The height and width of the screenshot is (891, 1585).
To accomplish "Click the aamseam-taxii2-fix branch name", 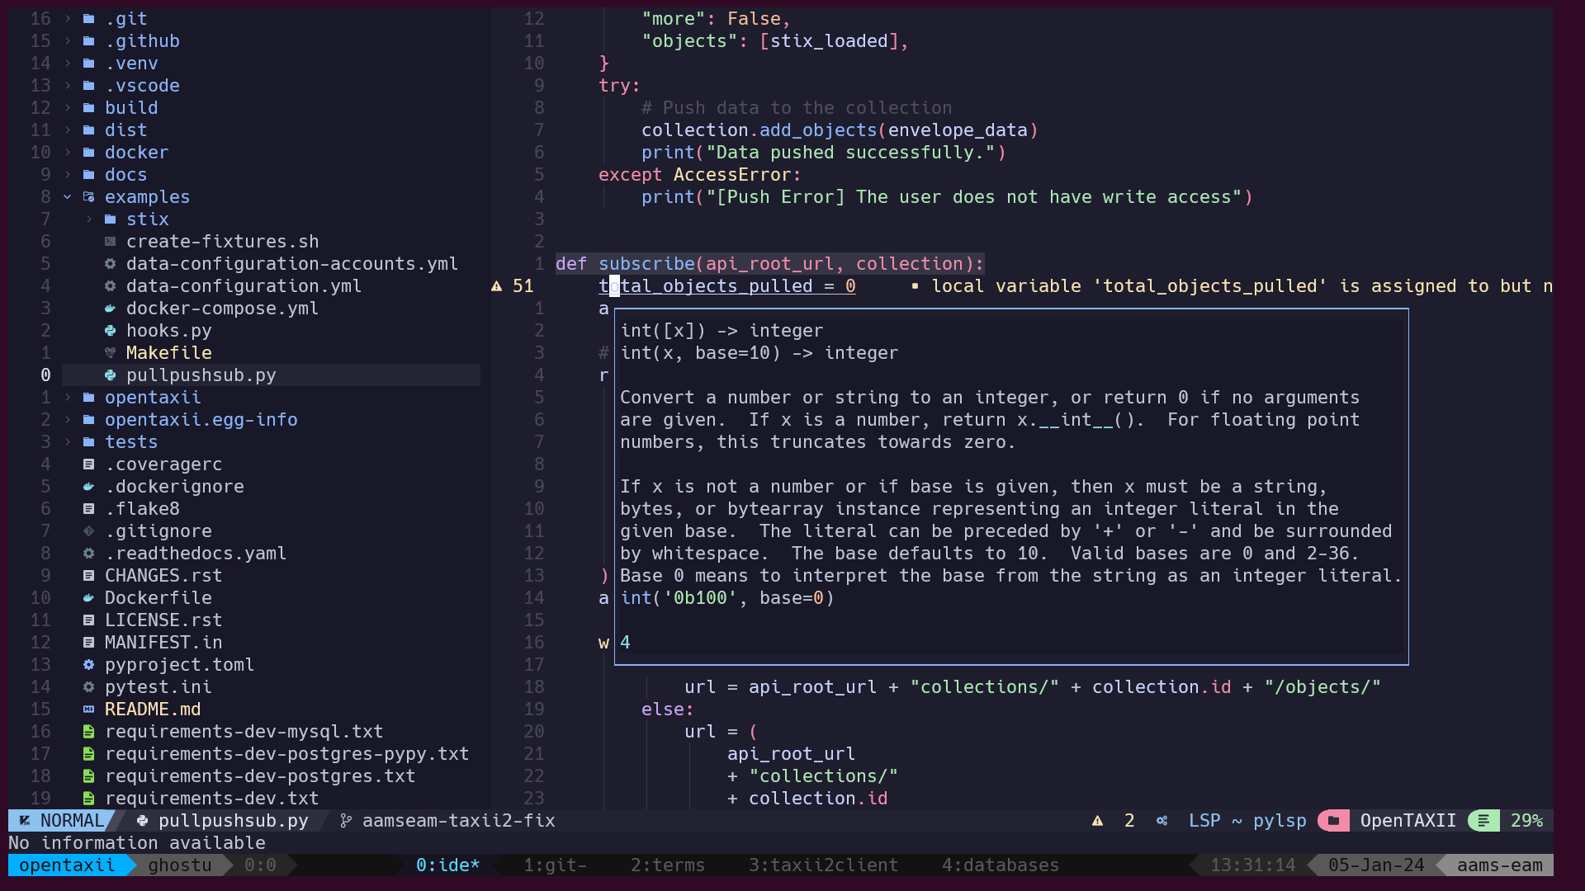I will click(x=459, y=821).
